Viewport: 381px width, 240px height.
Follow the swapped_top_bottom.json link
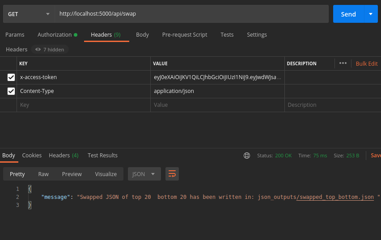click(335, 197)
